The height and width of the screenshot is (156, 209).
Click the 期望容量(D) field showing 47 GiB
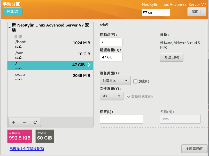click(x=111, y=57)
